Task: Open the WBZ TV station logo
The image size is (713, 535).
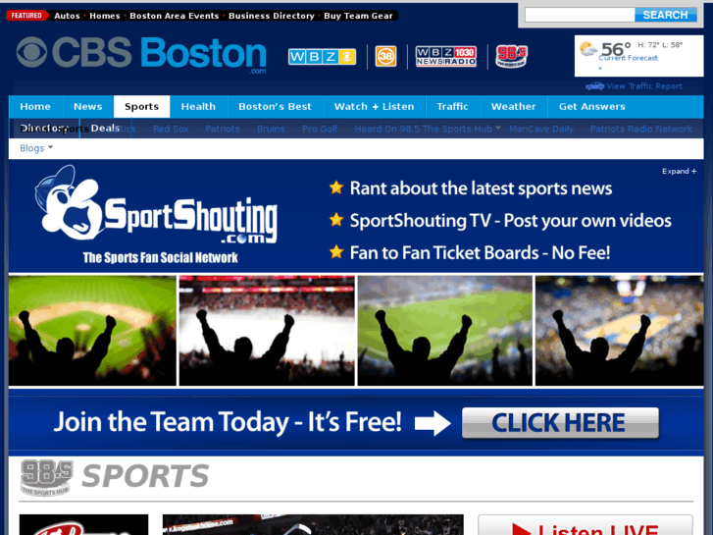Action: point(322,57)
